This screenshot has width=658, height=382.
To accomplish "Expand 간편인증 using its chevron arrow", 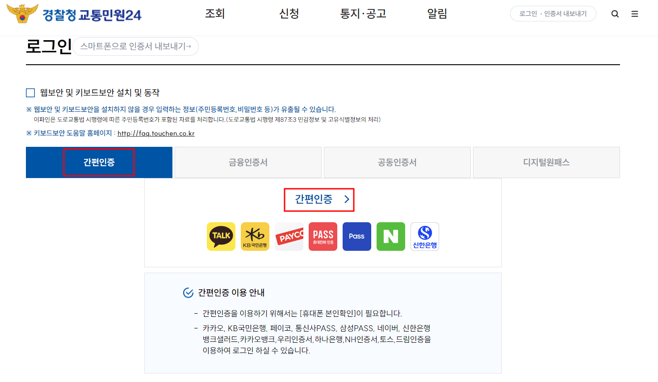I will coord(346,199).
